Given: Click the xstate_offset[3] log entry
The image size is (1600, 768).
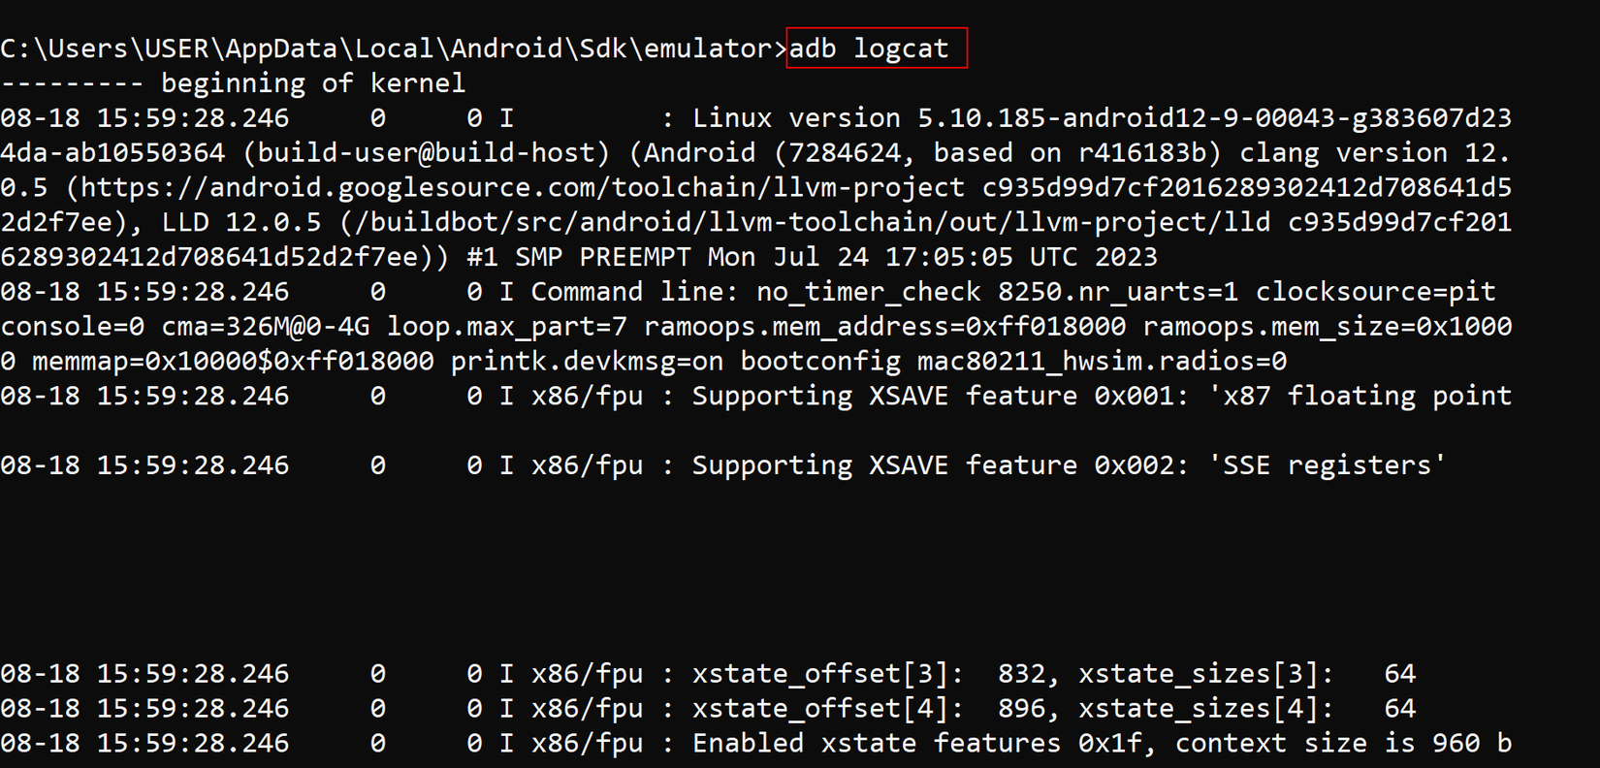Looking at the screenshot, I should [827, 674].
